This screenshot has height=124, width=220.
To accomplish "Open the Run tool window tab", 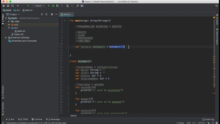I will click(10, 120).
